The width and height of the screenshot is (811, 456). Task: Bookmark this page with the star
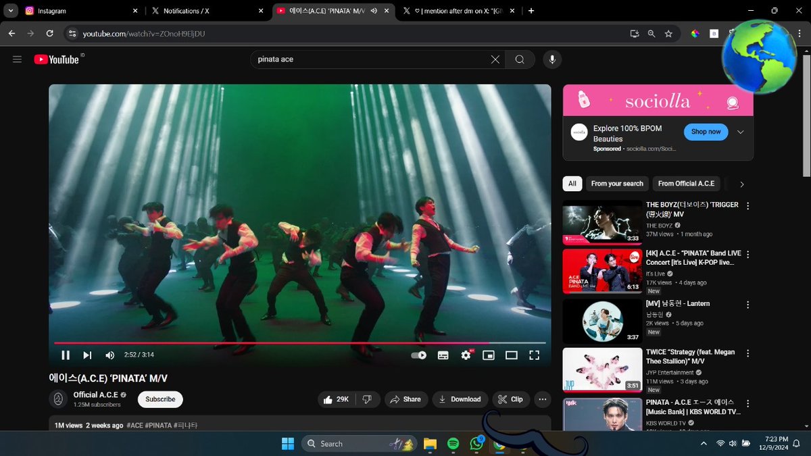click(x=668, y=34)
